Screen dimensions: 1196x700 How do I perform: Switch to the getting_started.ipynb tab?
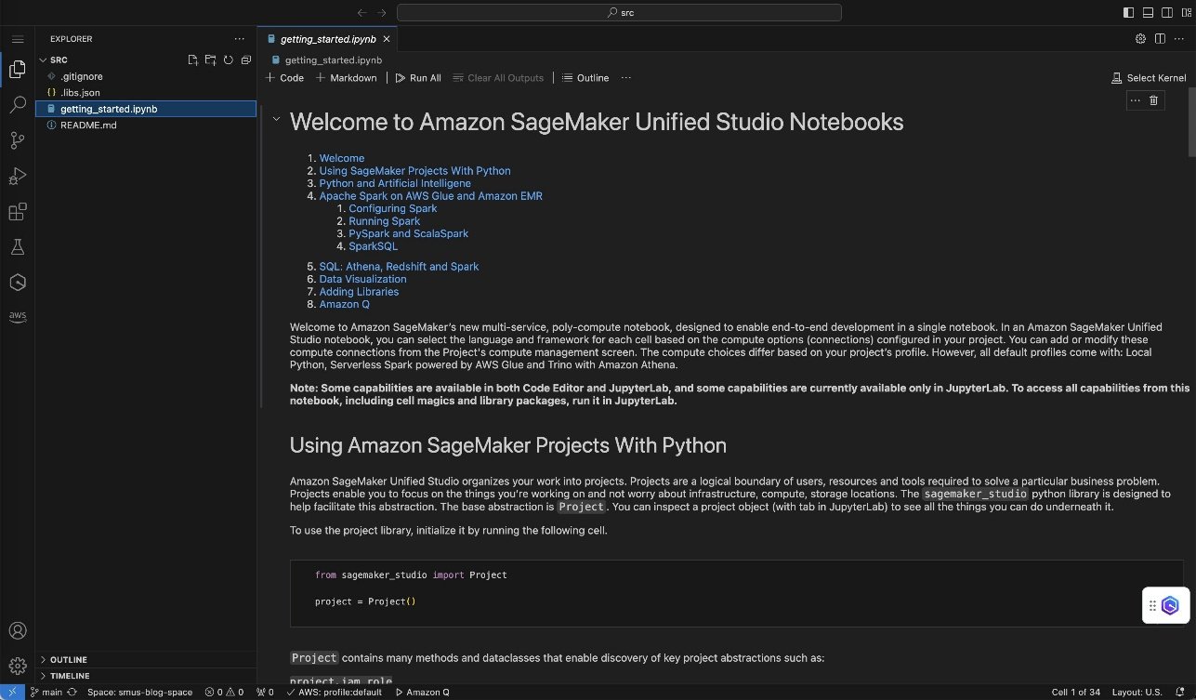(327, 39)
